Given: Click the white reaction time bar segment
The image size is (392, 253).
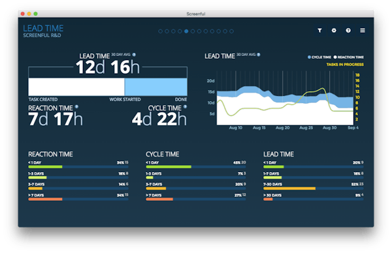Looking at the screenshot, I should click(x=76, y=87).
